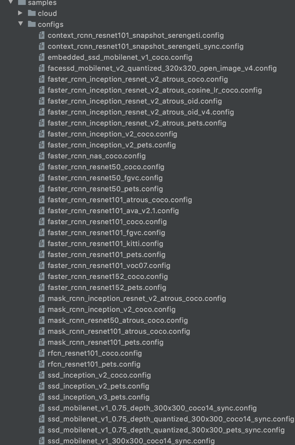Click file icon beside faster_rcnn_resnet101_kitti.config
The image size is (295, 445).
[x=42, y=243]
